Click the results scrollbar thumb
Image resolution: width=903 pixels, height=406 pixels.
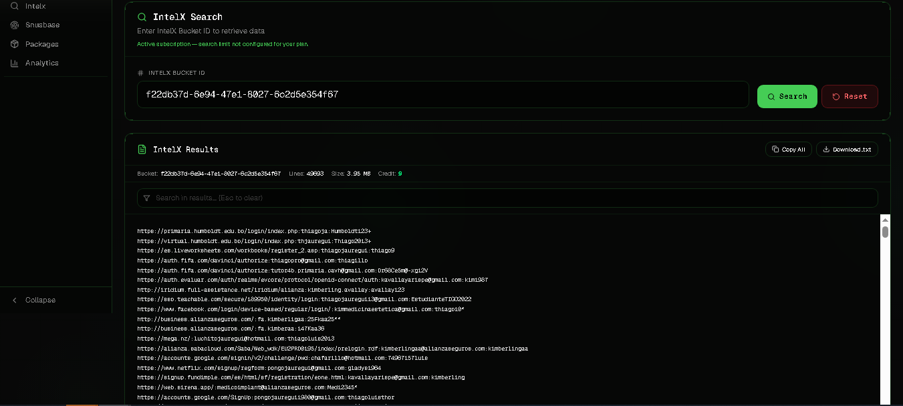885,232
